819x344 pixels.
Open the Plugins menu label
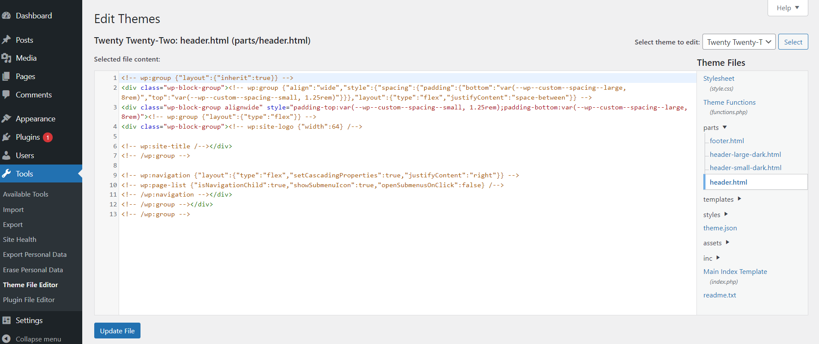(x=28, y=137)
